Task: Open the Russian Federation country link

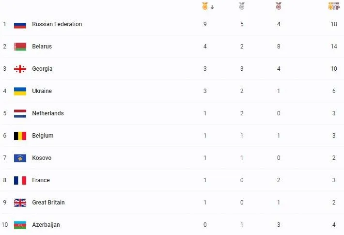Action: (57, 24)
